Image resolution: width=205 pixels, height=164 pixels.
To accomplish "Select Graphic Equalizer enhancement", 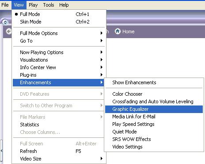I will tap(154, 109).
